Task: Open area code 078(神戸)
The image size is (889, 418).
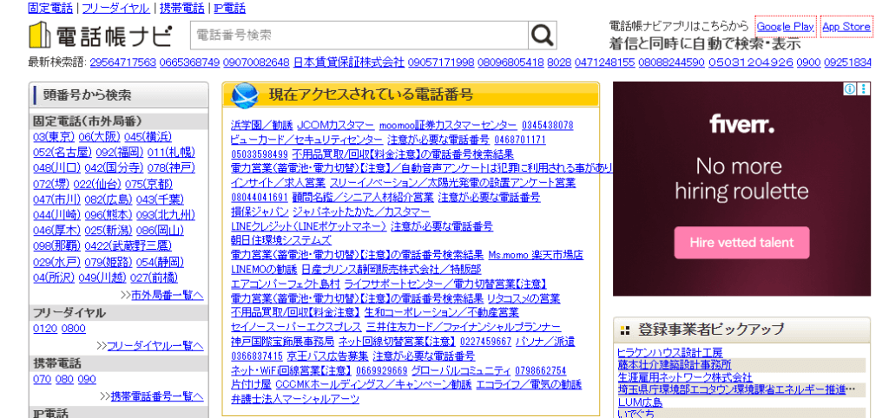Action: point(171,167)
